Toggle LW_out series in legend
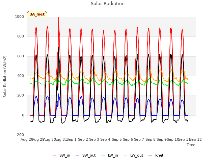This screenshot has height=162, width=216. click(x=133, y=156)
